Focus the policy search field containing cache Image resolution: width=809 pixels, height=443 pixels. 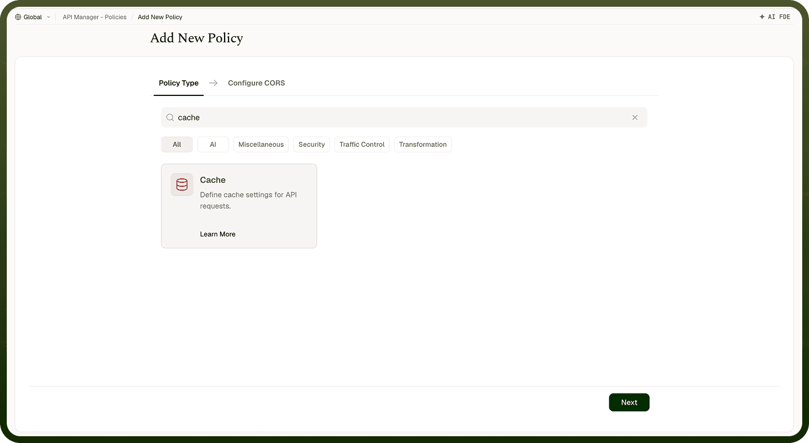coord(404,117)
